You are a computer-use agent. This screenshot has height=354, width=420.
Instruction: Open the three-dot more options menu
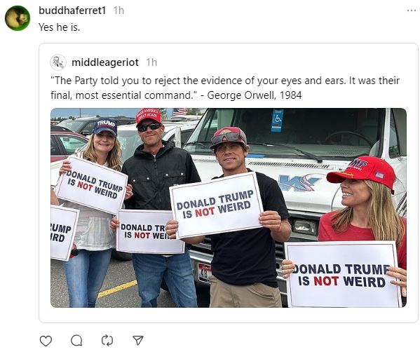(x=411, y=11)
